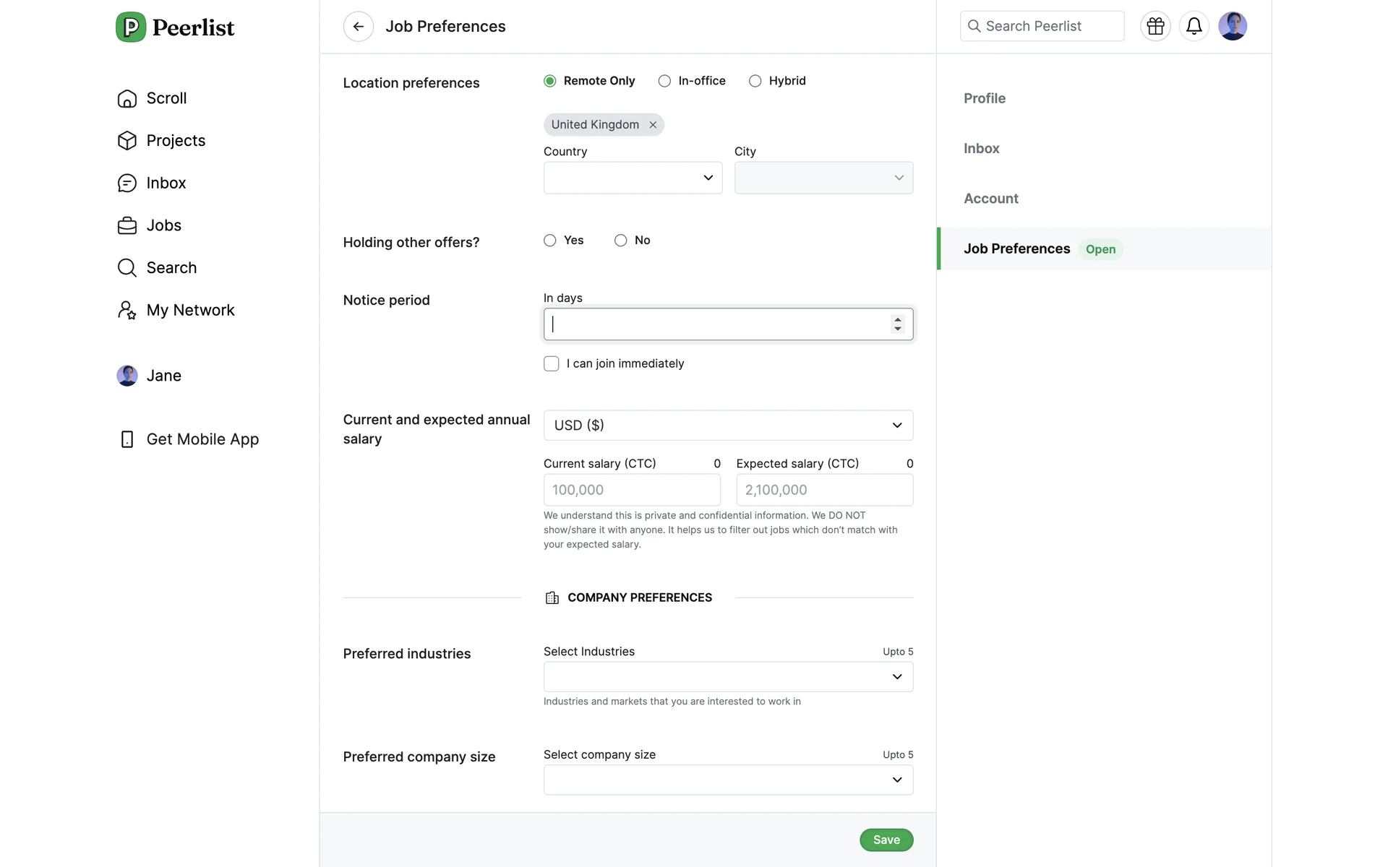Check I can join immediately

click(552, 363)
